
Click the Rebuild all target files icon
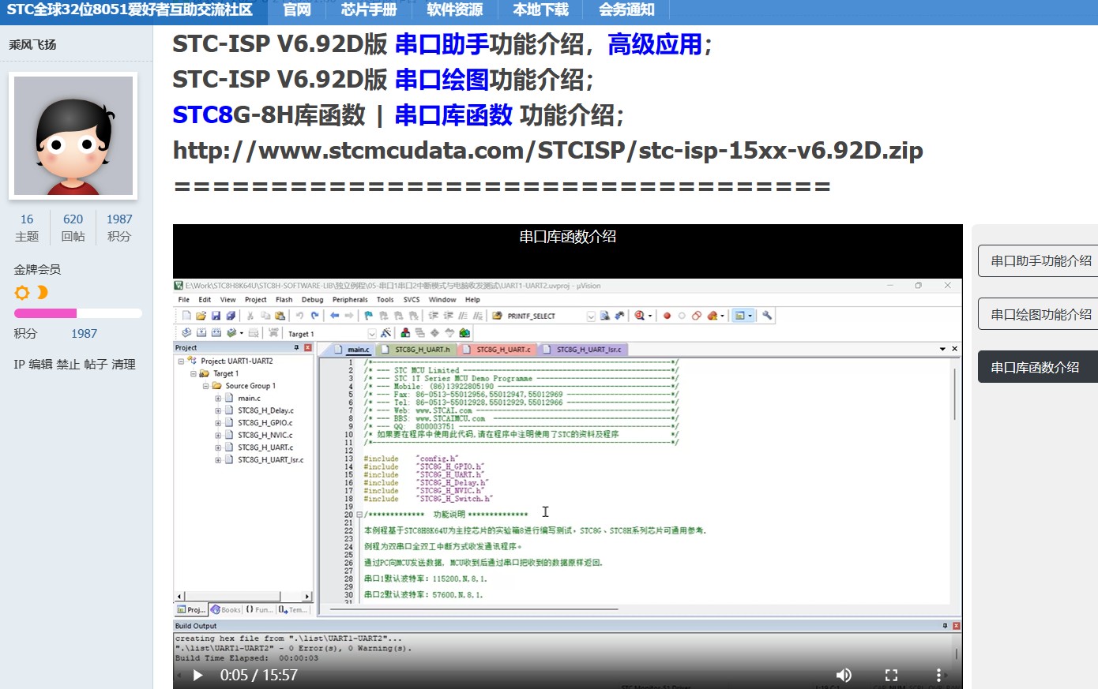216,333
